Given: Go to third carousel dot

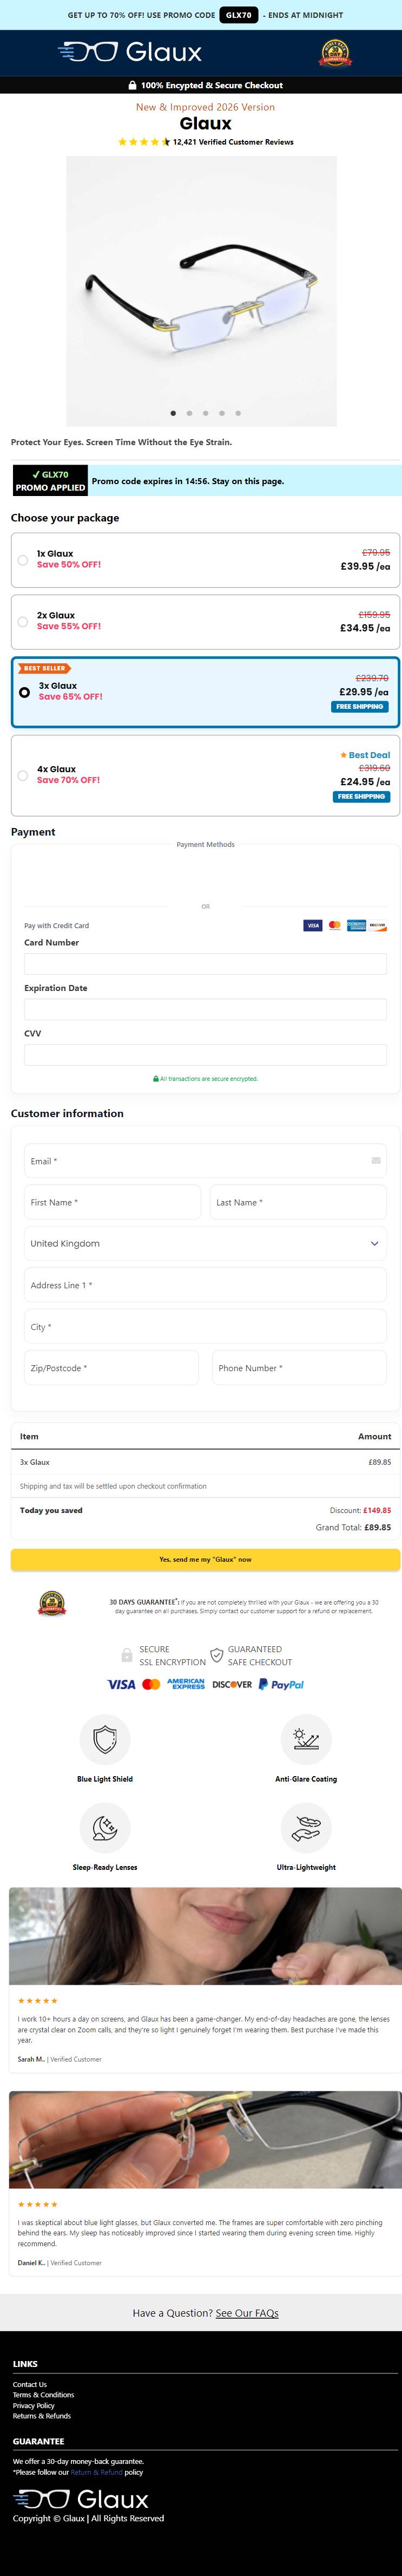Looking at the screenshot, I should click(205, 413).
